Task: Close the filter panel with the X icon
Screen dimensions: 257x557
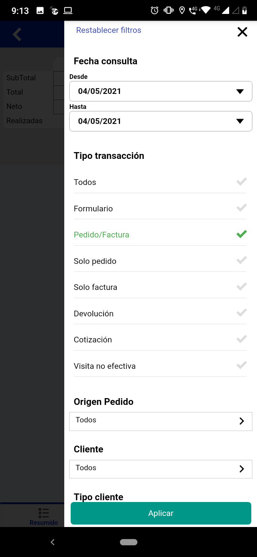Action: 242,32
